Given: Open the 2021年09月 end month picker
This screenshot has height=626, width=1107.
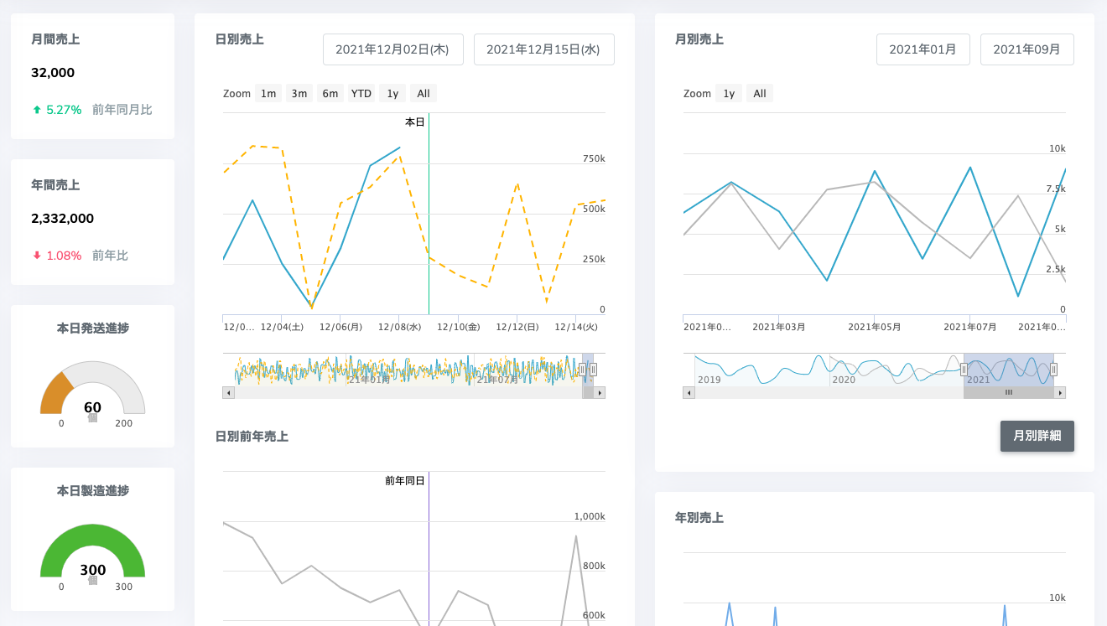Looking at the screenshot, I should pos(1026,49).
